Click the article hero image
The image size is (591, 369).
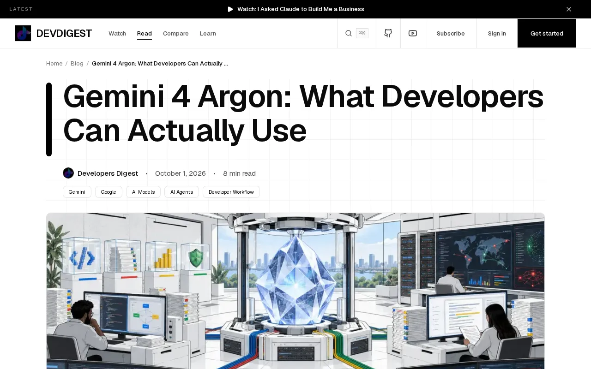click(295, 291)
